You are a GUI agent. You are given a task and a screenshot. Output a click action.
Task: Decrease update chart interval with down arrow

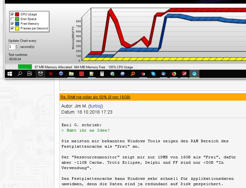pyautogui.click(x=17, y=48)
